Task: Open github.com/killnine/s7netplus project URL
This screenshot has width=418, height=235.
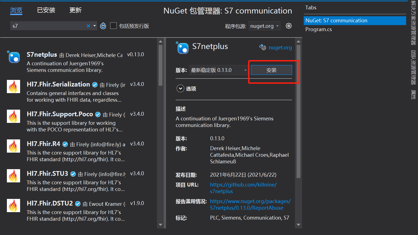Action: pos(243,188)
